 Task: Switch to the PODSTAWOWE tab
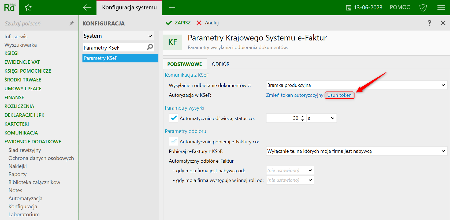pos(185,64)
